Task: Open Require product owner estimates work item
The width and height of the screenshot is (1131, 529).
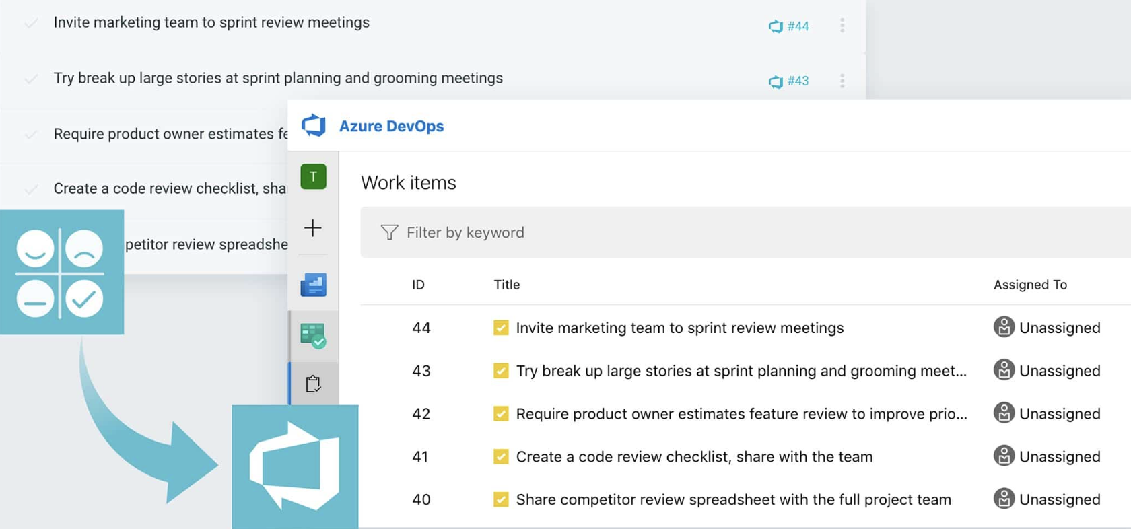Action: (741, 413)
